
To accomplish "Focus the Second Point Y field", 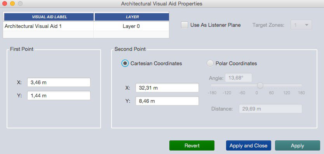I will click(x=167, y=101).
